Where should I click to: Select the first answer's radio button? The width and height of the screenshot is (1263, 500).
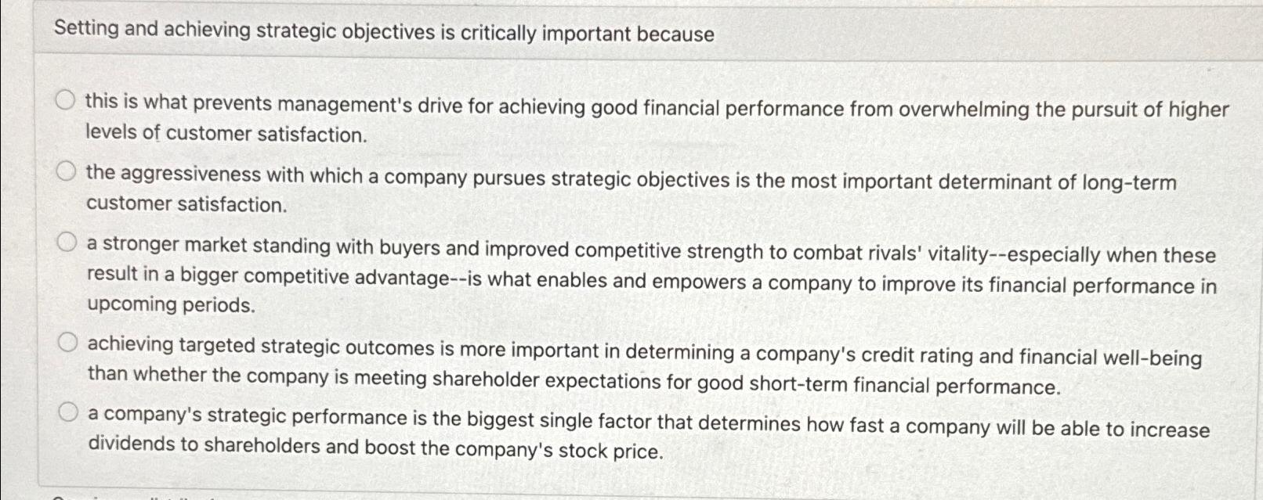(x=66, y=99)
